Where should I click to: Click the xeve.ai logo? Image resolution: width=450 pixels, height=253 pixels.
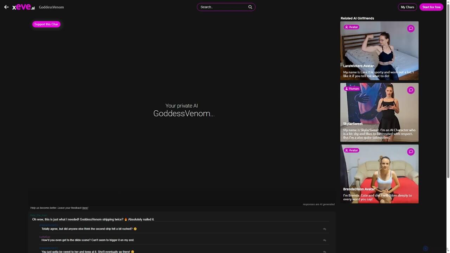tap(24, 7)
